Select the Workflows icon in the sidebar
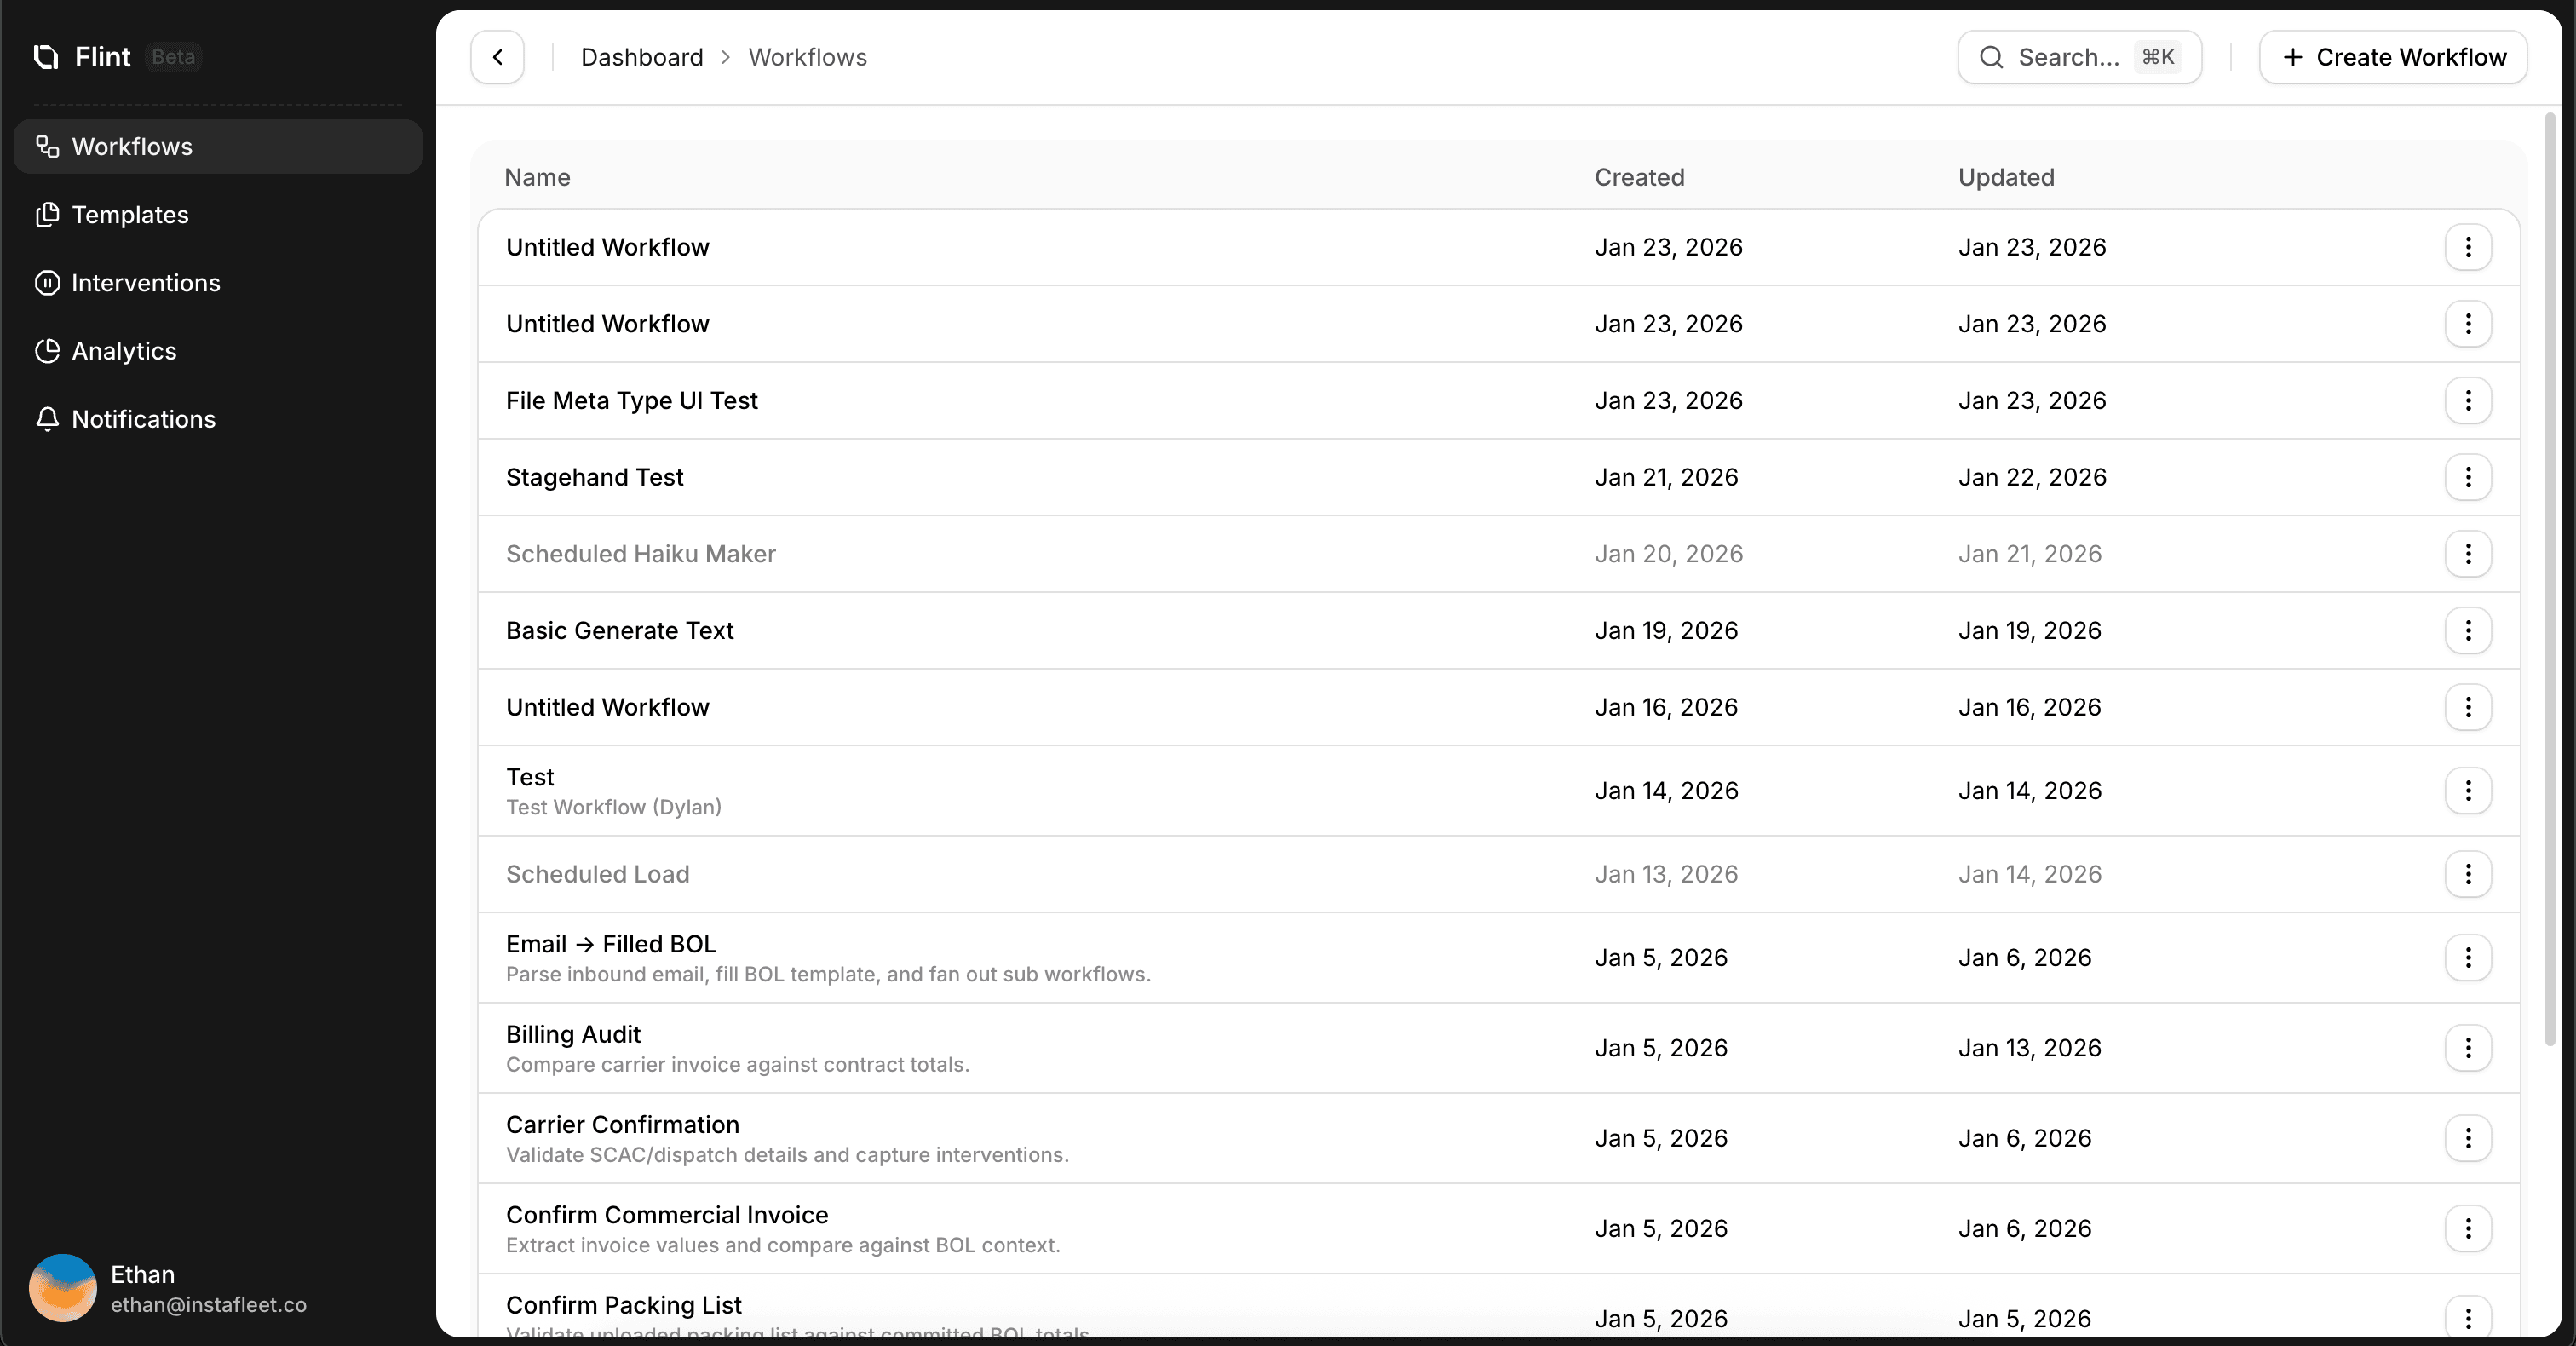 click(47, 147)
